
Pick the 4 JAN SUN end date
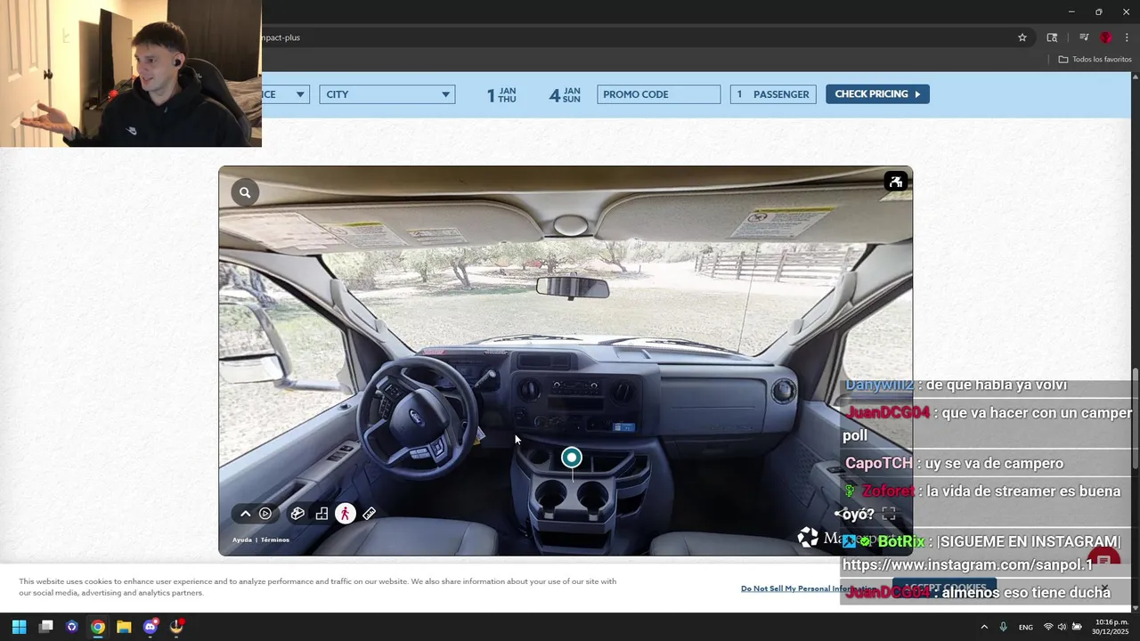pyautogui.click(x=565, y=94)
